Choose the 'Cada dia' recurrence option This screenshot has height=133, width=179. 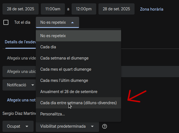(x=78, y=47)
